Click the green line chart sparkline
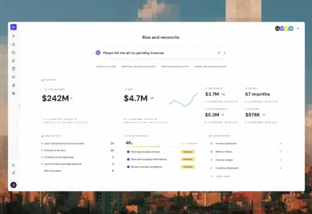312x214 pixels. 183,100
